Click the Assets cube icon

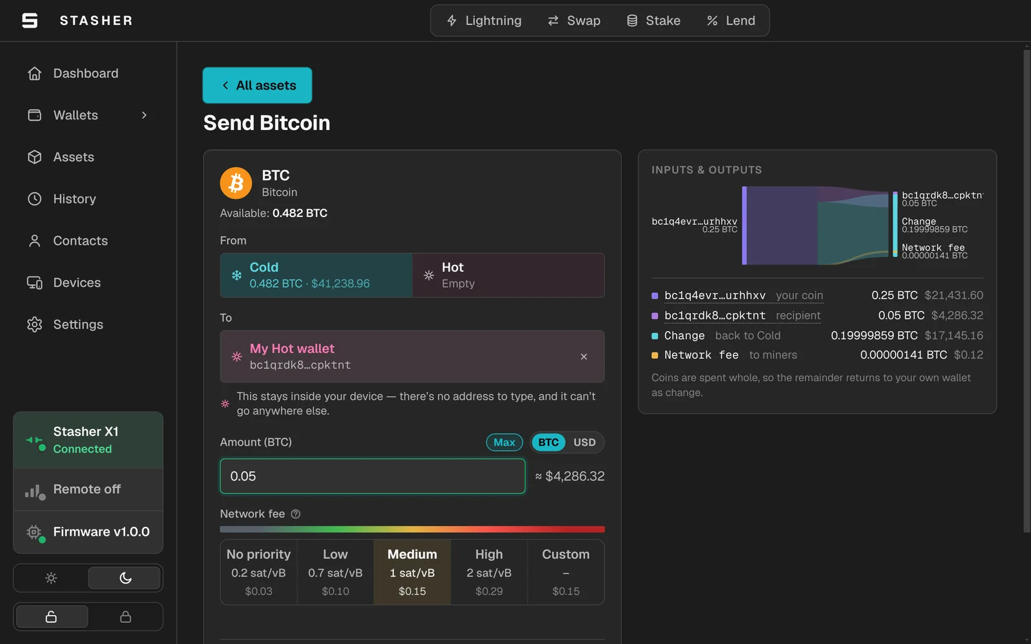(x=35, y=157)
